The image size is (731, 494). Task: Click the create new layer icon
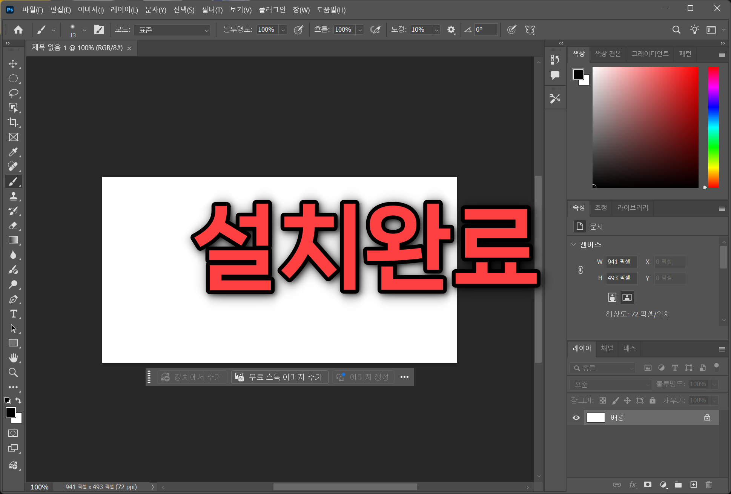[693, 485]
